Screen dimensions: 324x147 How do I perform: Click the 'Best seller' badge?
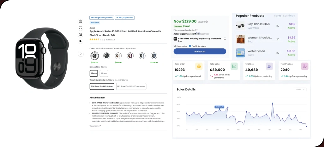(95, 23)
